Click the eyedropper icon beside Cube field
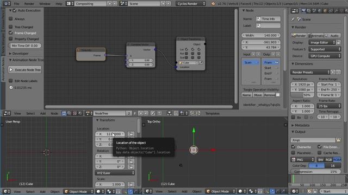This screenshot has height=195, width=348. 201,63
